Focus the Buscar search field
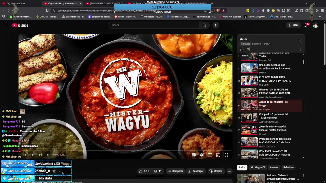Image resolution: width=326 pixels, height=183 pixels. tap(153, 25)
